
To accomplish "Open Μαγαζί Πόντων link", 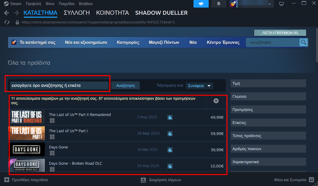I will point(164,42).
